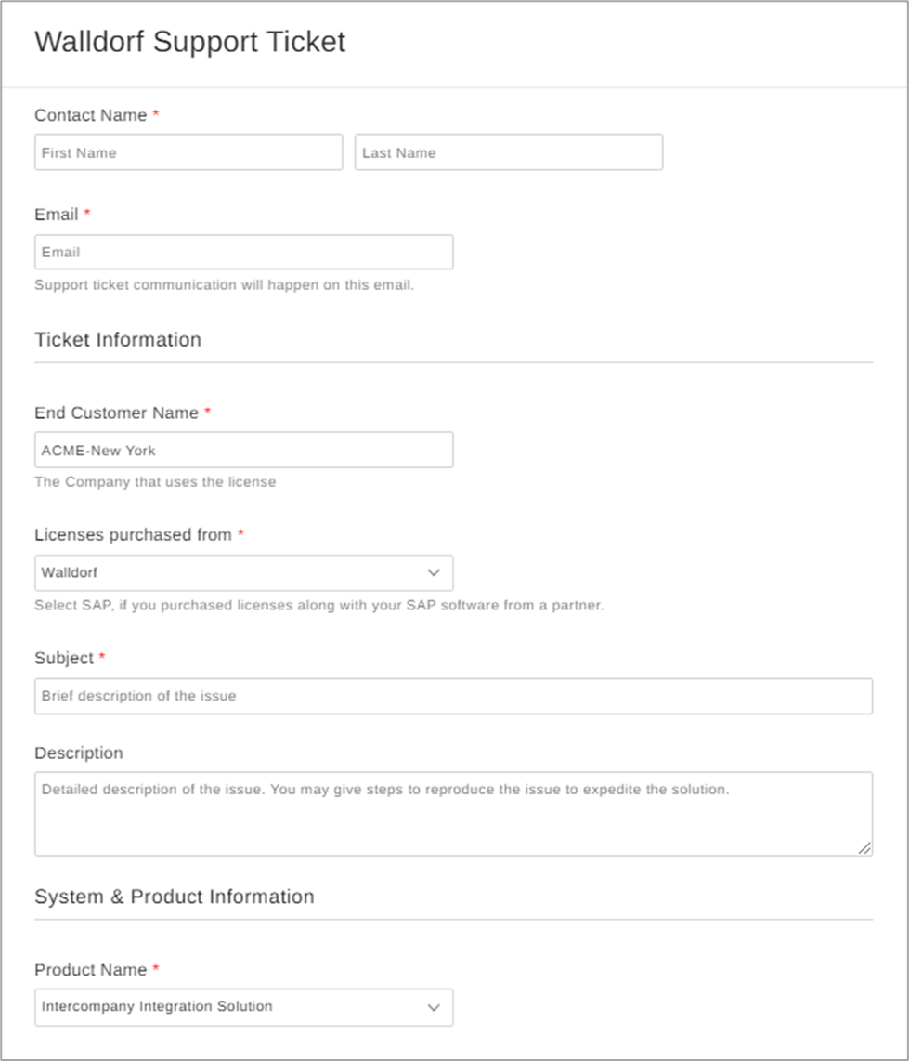Click the System & Product Information heading
Viewport: 909px width, 1061px height.
(175, 897)
